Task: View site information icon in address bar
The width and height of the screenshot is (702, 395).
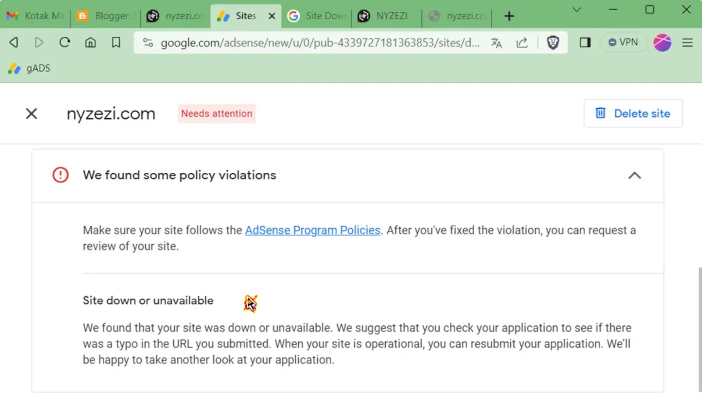Action: pyautogui.click(x=148, y=43)
